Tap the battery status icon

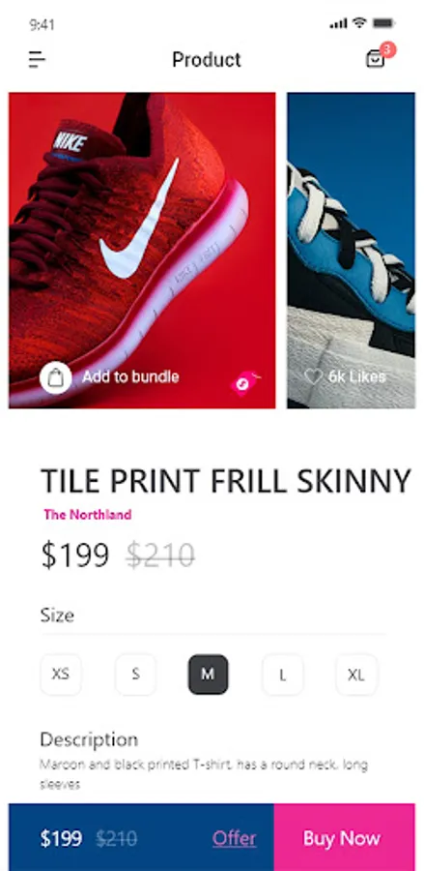pos(383,23)
